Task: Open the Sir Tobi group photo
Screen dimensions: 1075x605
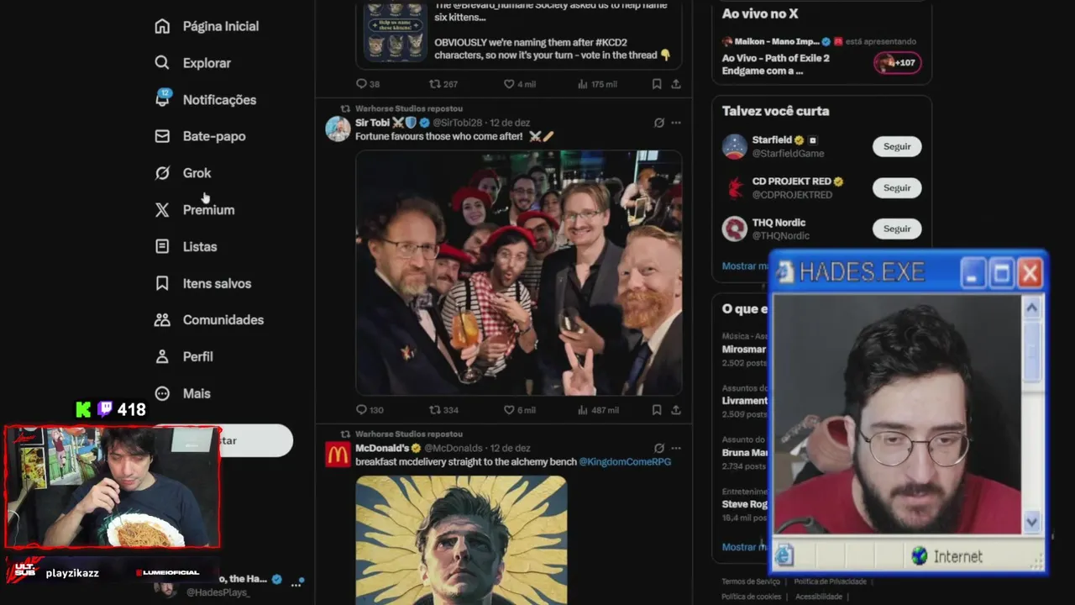Action: [x=519, y=273]
